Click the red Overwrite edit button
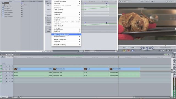This screenshot has height=99, width=176. (x=128, y=51)
